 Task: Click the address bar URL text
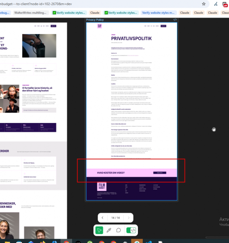tap(36, 4)
